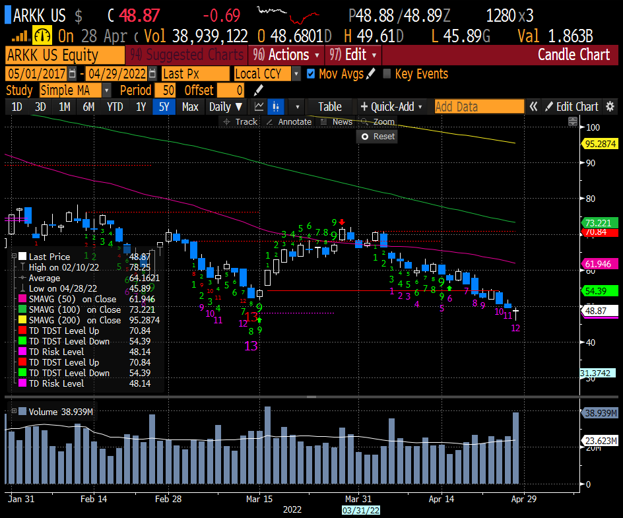Click the Volume legend color swatch

point(22,411)
